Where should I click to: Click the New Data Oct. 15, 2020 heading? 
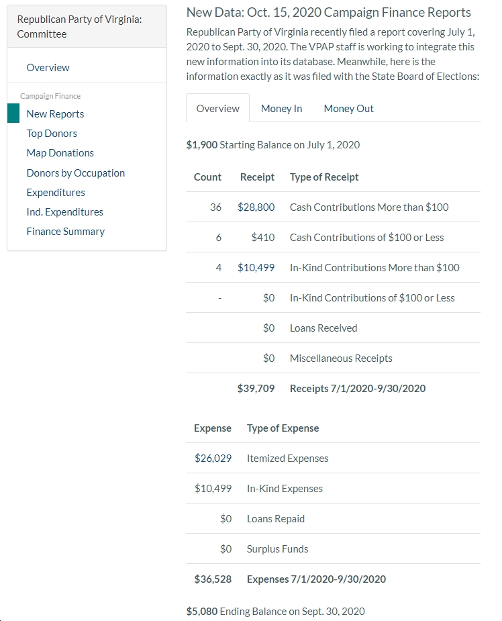[329, 12]
